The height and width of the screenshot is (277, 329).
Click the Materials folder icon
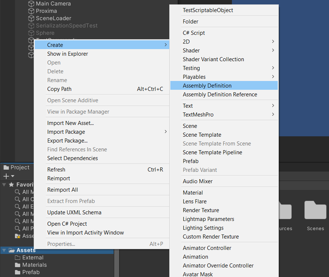17,265
